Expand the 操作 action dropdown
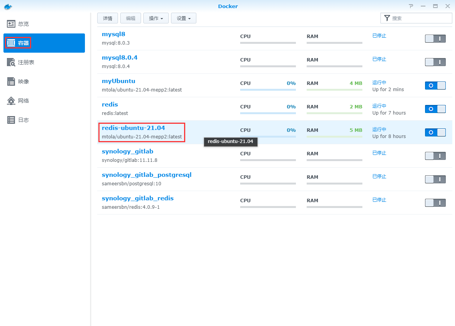The height and width of the screenshot is (326, 455). coord(156,18)
